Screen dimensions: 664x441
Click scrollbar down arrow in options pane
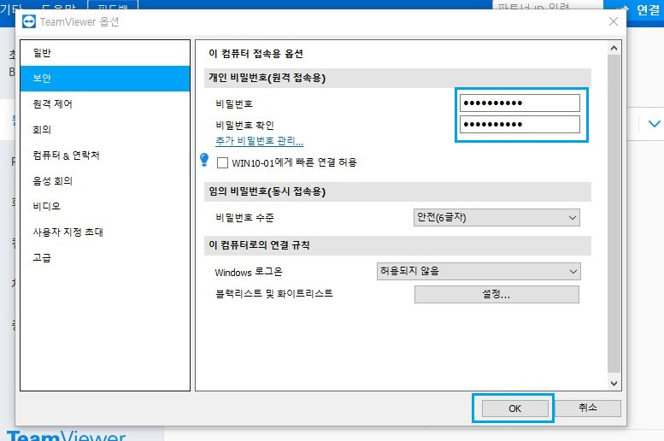click(x=614, y=384)
